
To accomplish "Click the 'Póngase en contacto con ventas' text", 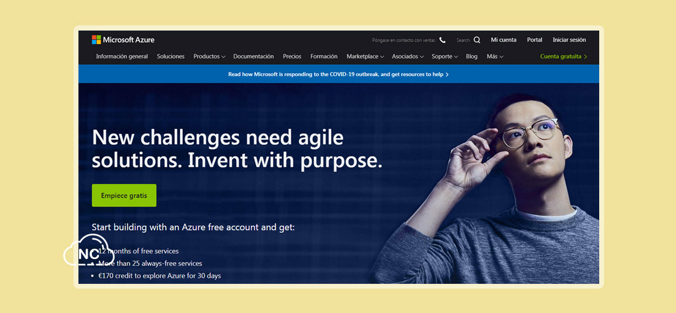I will (404, 40).
